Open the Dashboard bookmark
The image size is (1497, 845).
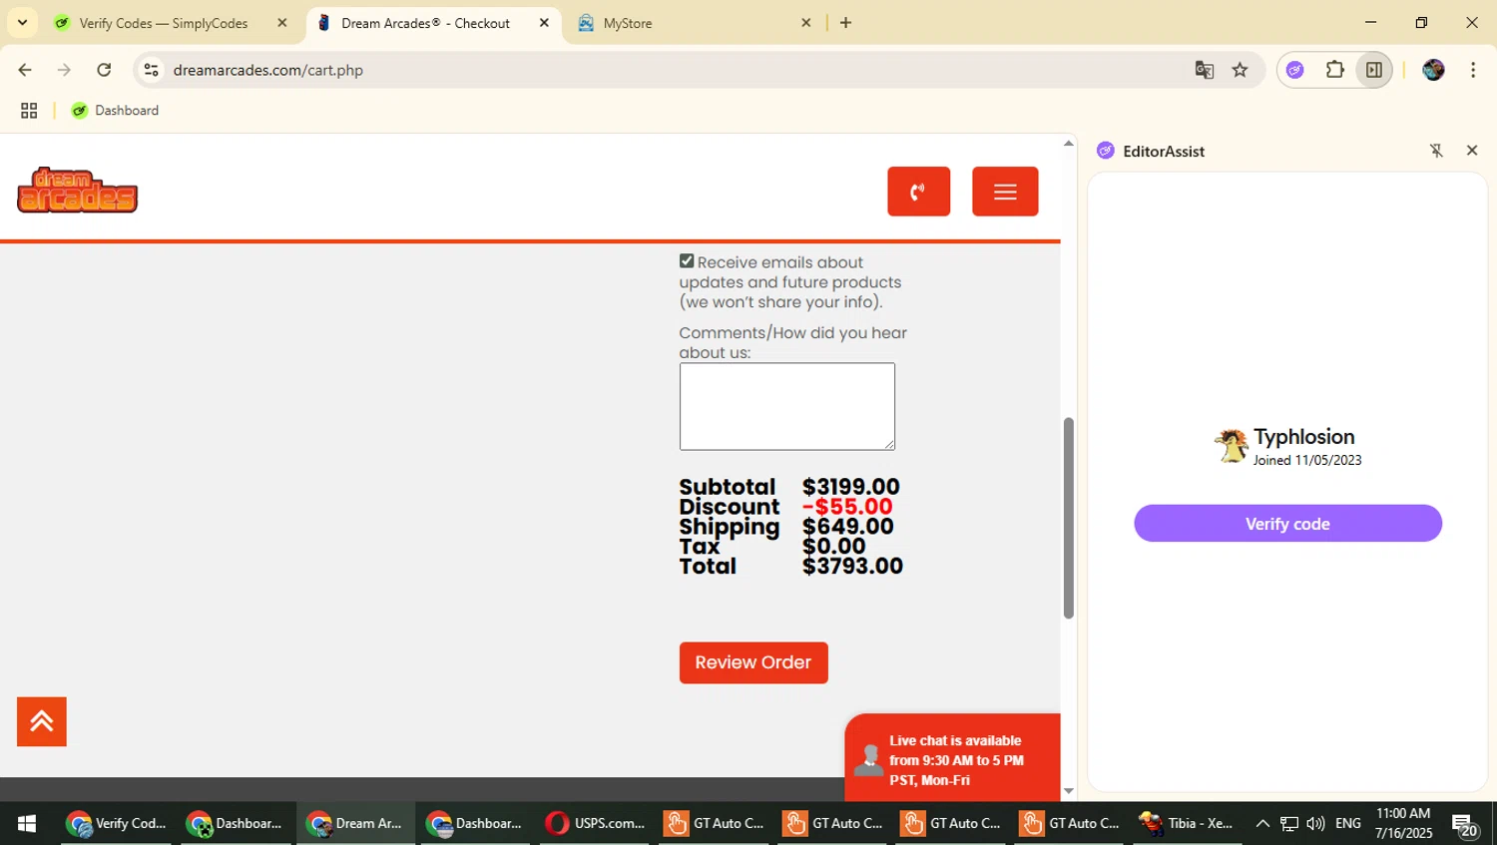click(x=115, y=111)
